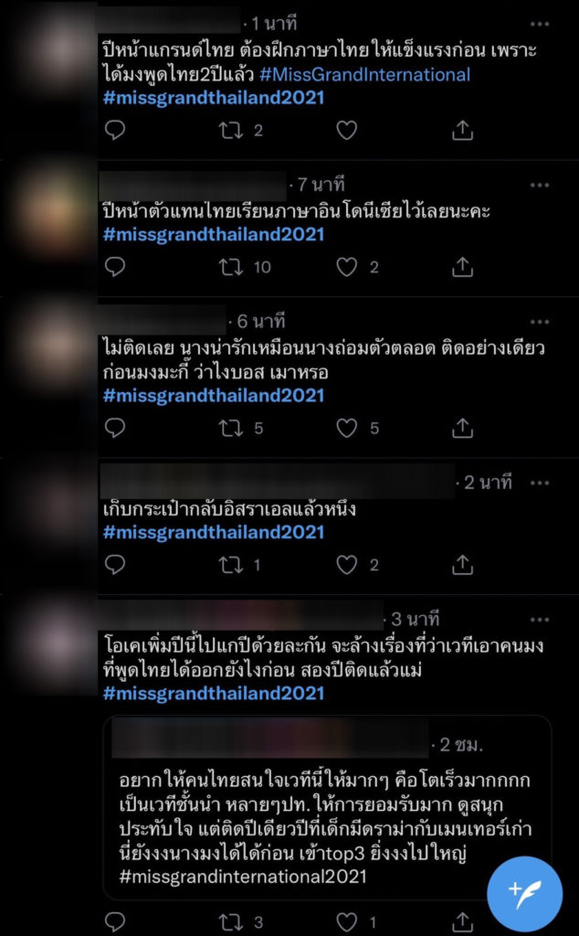Tap the compose tweet floating button
The width and height of the screenshot is (579, 936).
coord(524,893)
